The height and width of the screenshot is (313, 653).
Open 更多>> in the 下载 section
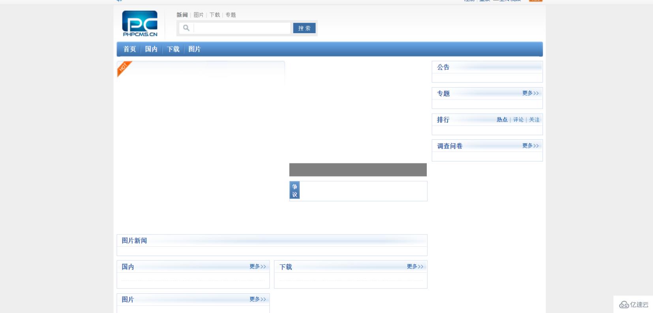tap(415, 266)
